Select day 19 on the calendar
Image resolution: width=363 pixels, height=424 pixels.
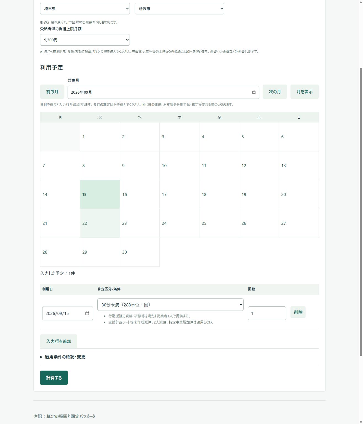259,195
